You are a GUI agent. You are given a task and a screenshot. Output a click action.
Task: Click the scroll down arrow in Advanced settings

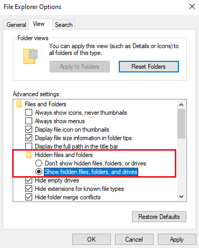[181, 197]
